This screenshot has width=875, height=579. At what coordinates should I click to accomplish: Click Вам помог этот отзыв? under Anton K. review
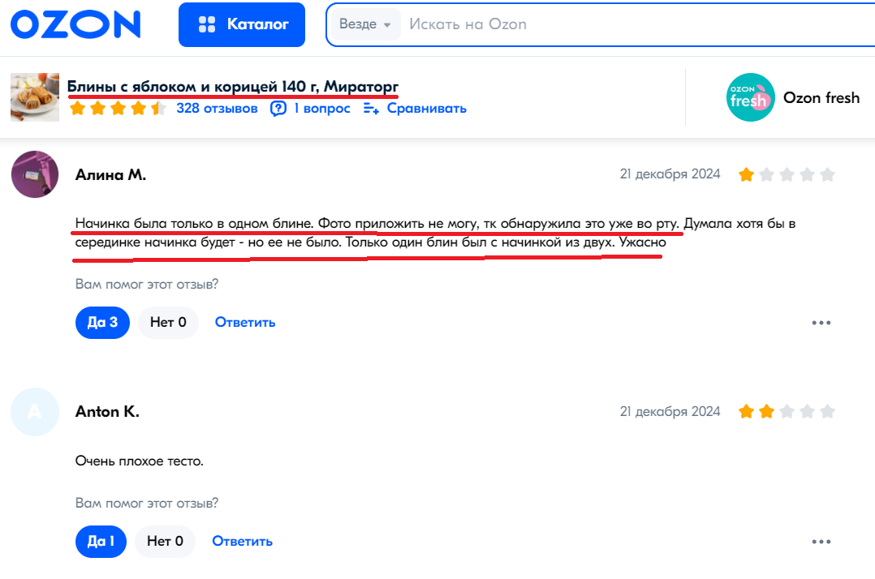(147, 504)
